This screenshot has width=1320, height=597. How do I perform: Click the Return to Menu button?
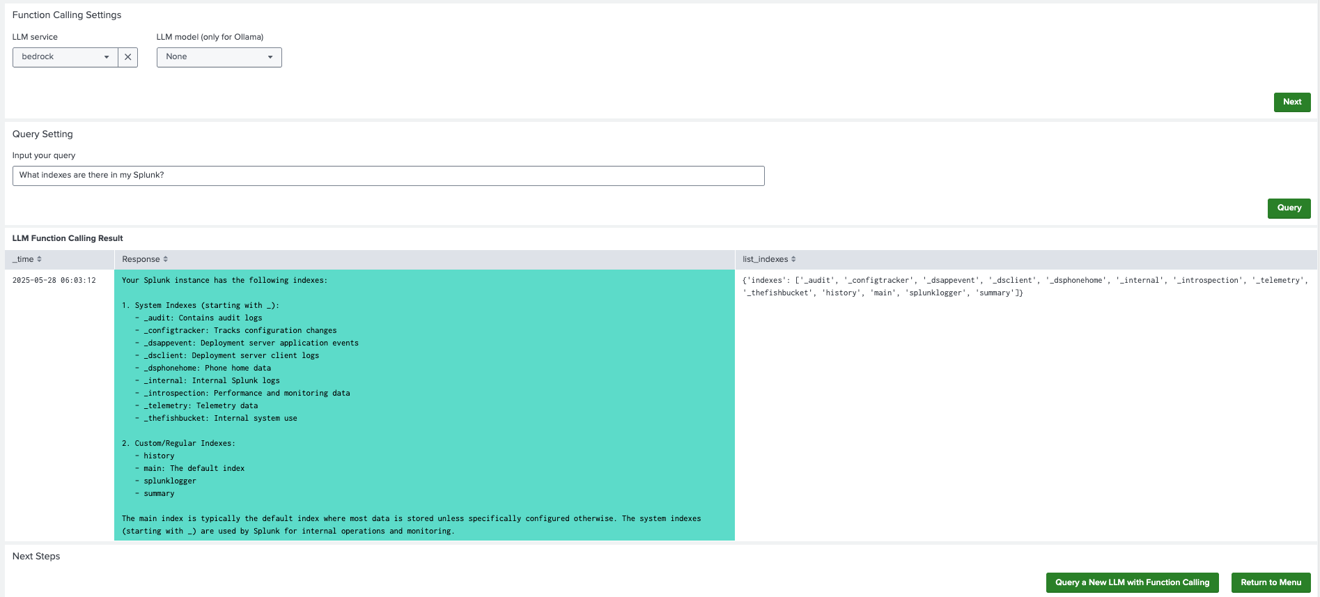coord(1271,582)
